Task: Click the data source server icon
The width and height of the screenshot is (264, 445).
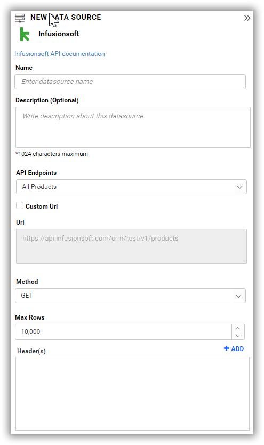Action: (20, 18)
